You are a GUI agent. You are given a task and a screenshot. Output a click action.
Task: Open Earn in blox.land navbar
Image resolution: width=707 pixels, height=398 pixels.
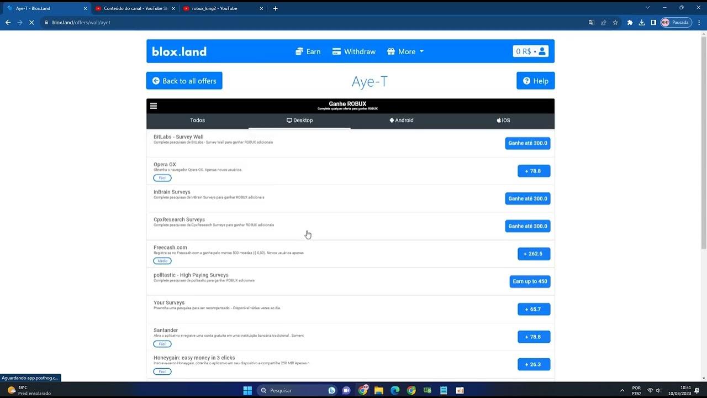click(308, 51)
